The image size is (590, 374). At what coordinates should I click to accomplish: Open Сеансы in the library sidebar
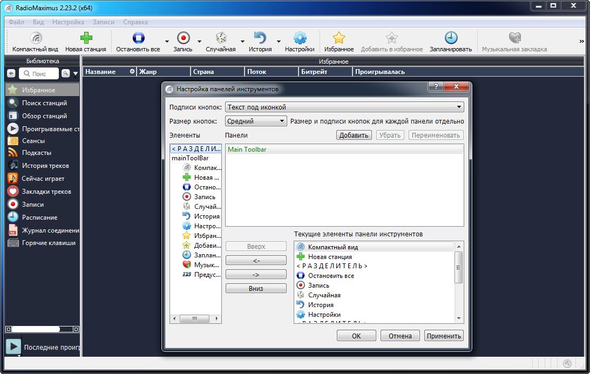coord(42,141)
